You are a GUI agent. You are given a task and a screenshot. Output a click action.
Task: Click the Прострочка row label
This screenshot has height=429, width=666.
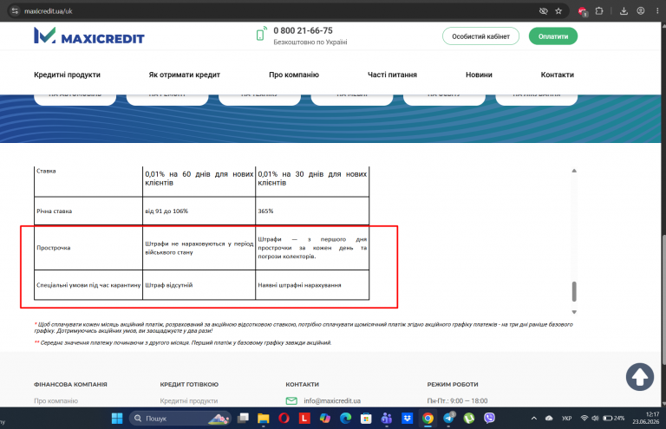click(x=54, y=248)
